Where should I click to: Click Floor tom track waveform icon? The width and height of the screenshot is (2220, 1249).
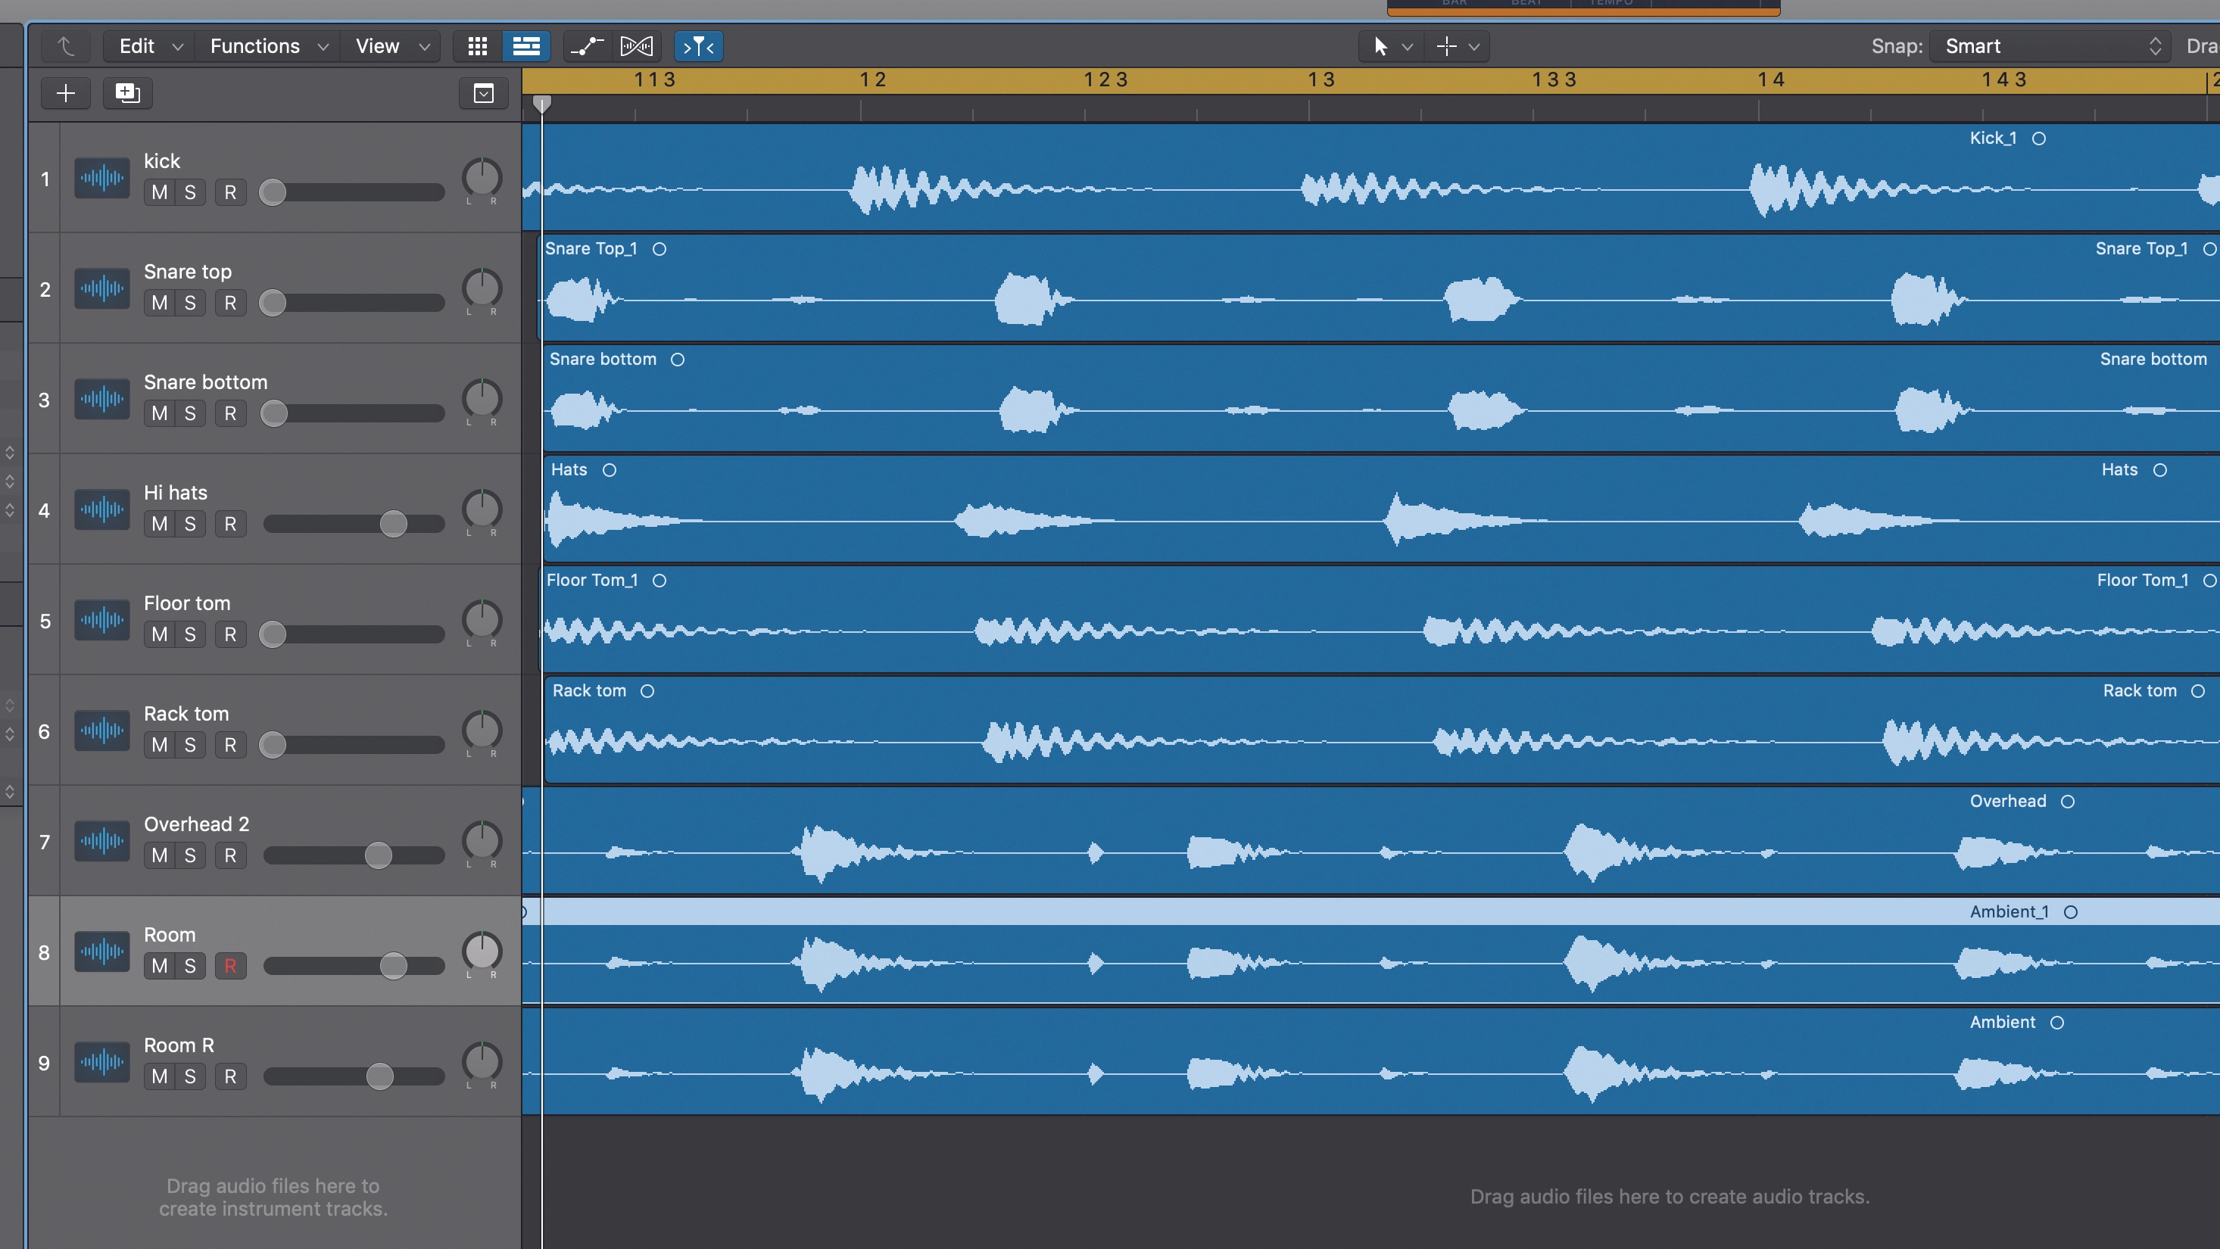tap(101, 620)
